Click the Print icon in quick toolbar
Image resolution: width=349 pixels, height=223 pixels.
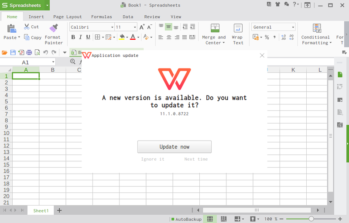coord(29,52)
